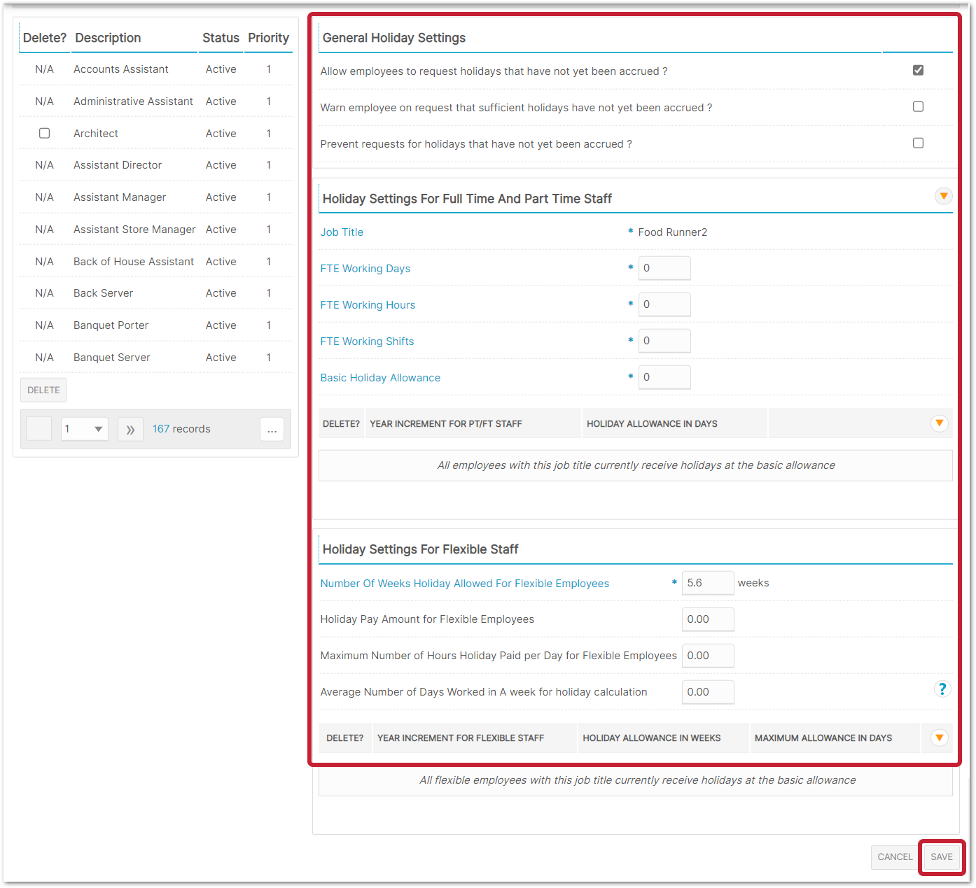Enable prevent requests for unaccrued holidays

918,143
